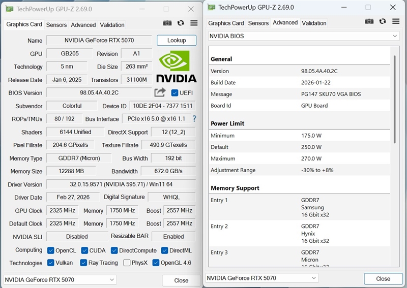
Task: Click the Bus Interface question mark icon
Action: 194,118
